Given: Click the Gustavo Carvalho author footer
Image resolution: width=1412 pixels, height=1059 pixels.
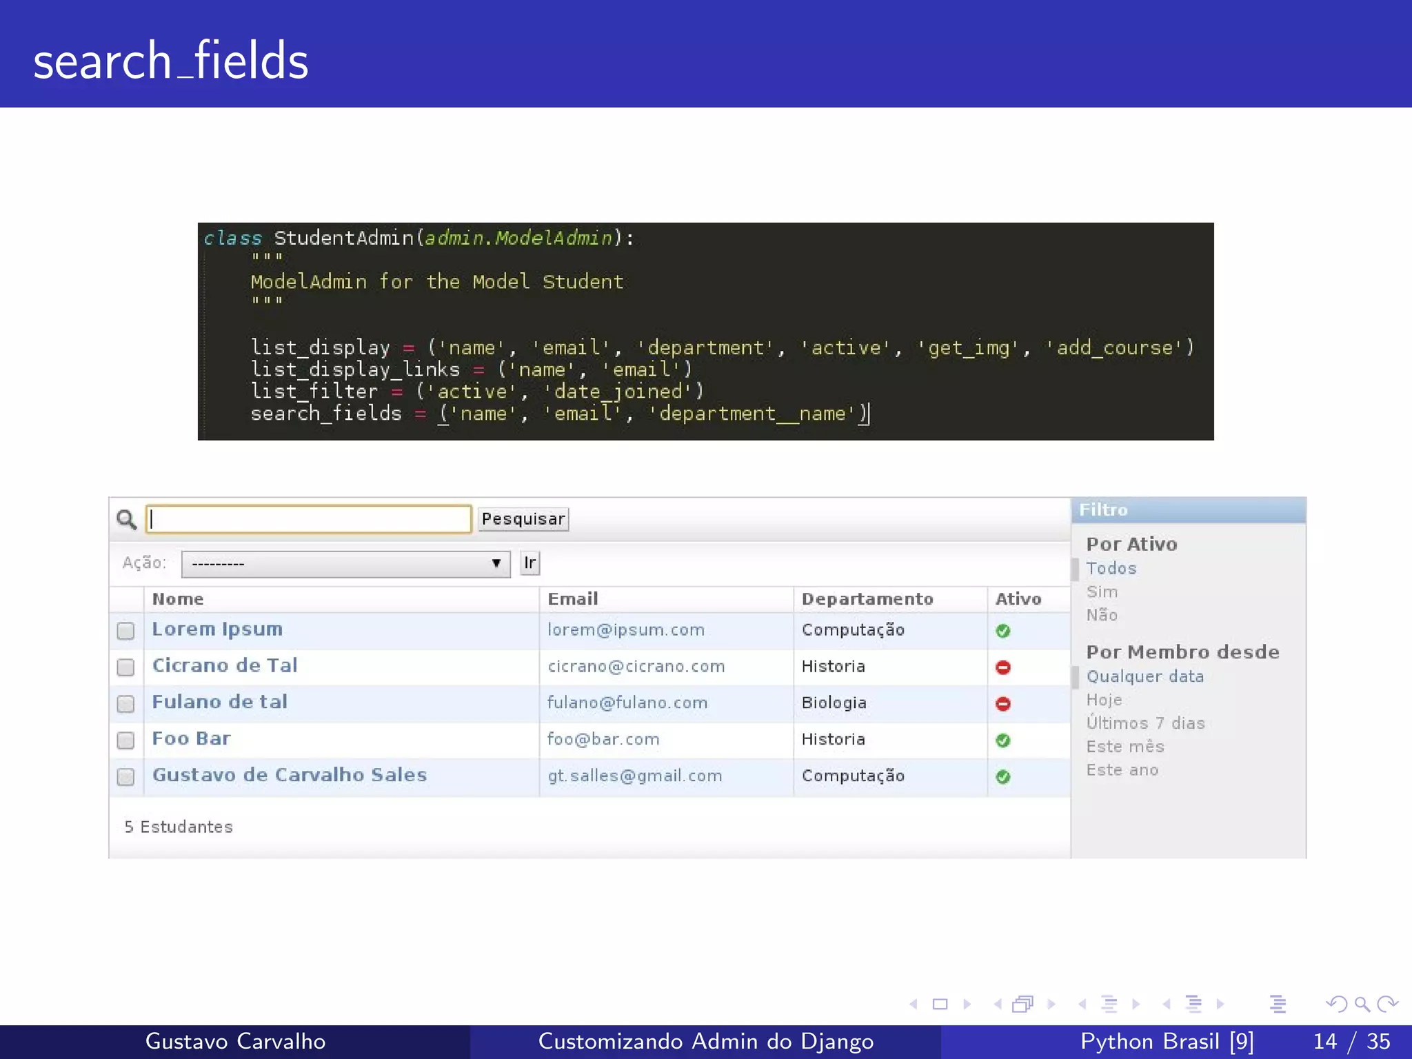Looking at the screenshot, I should (235, 1042).
